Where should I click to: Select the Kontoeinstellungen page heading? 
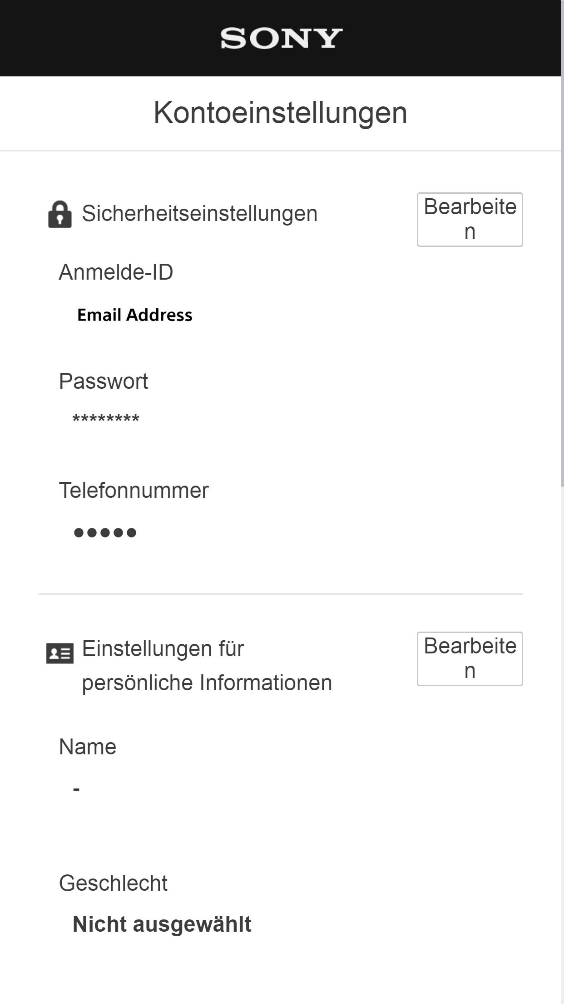tap(280, 112)
